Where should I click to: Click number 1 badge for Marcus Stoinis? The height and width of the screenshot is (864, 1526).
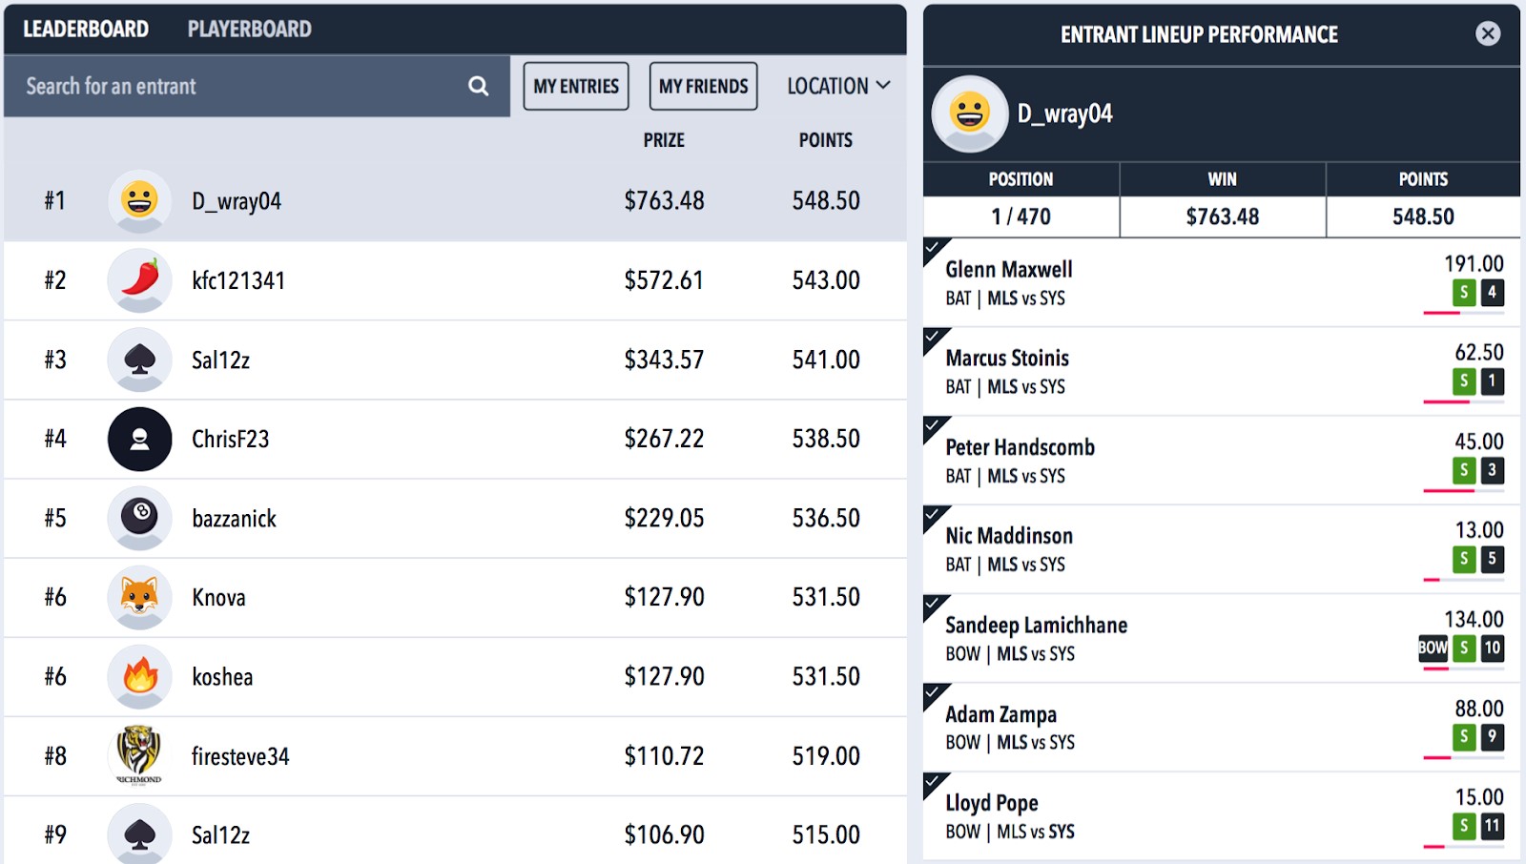click(1493, 381)
